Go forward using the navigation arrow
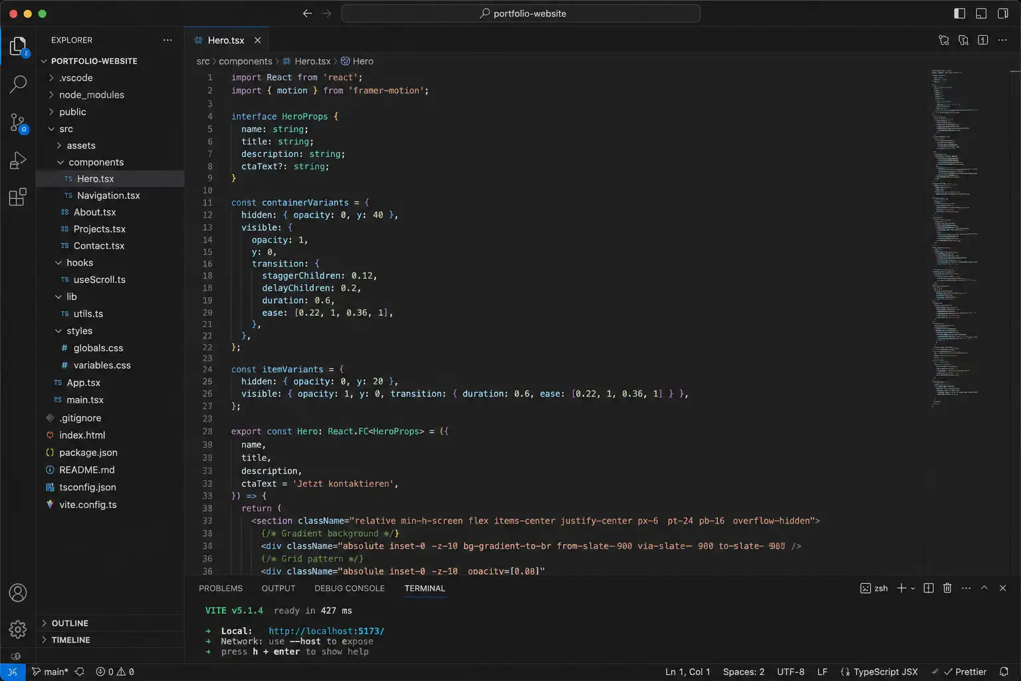This screenshot has height=681, width=1021. [327, 13]
